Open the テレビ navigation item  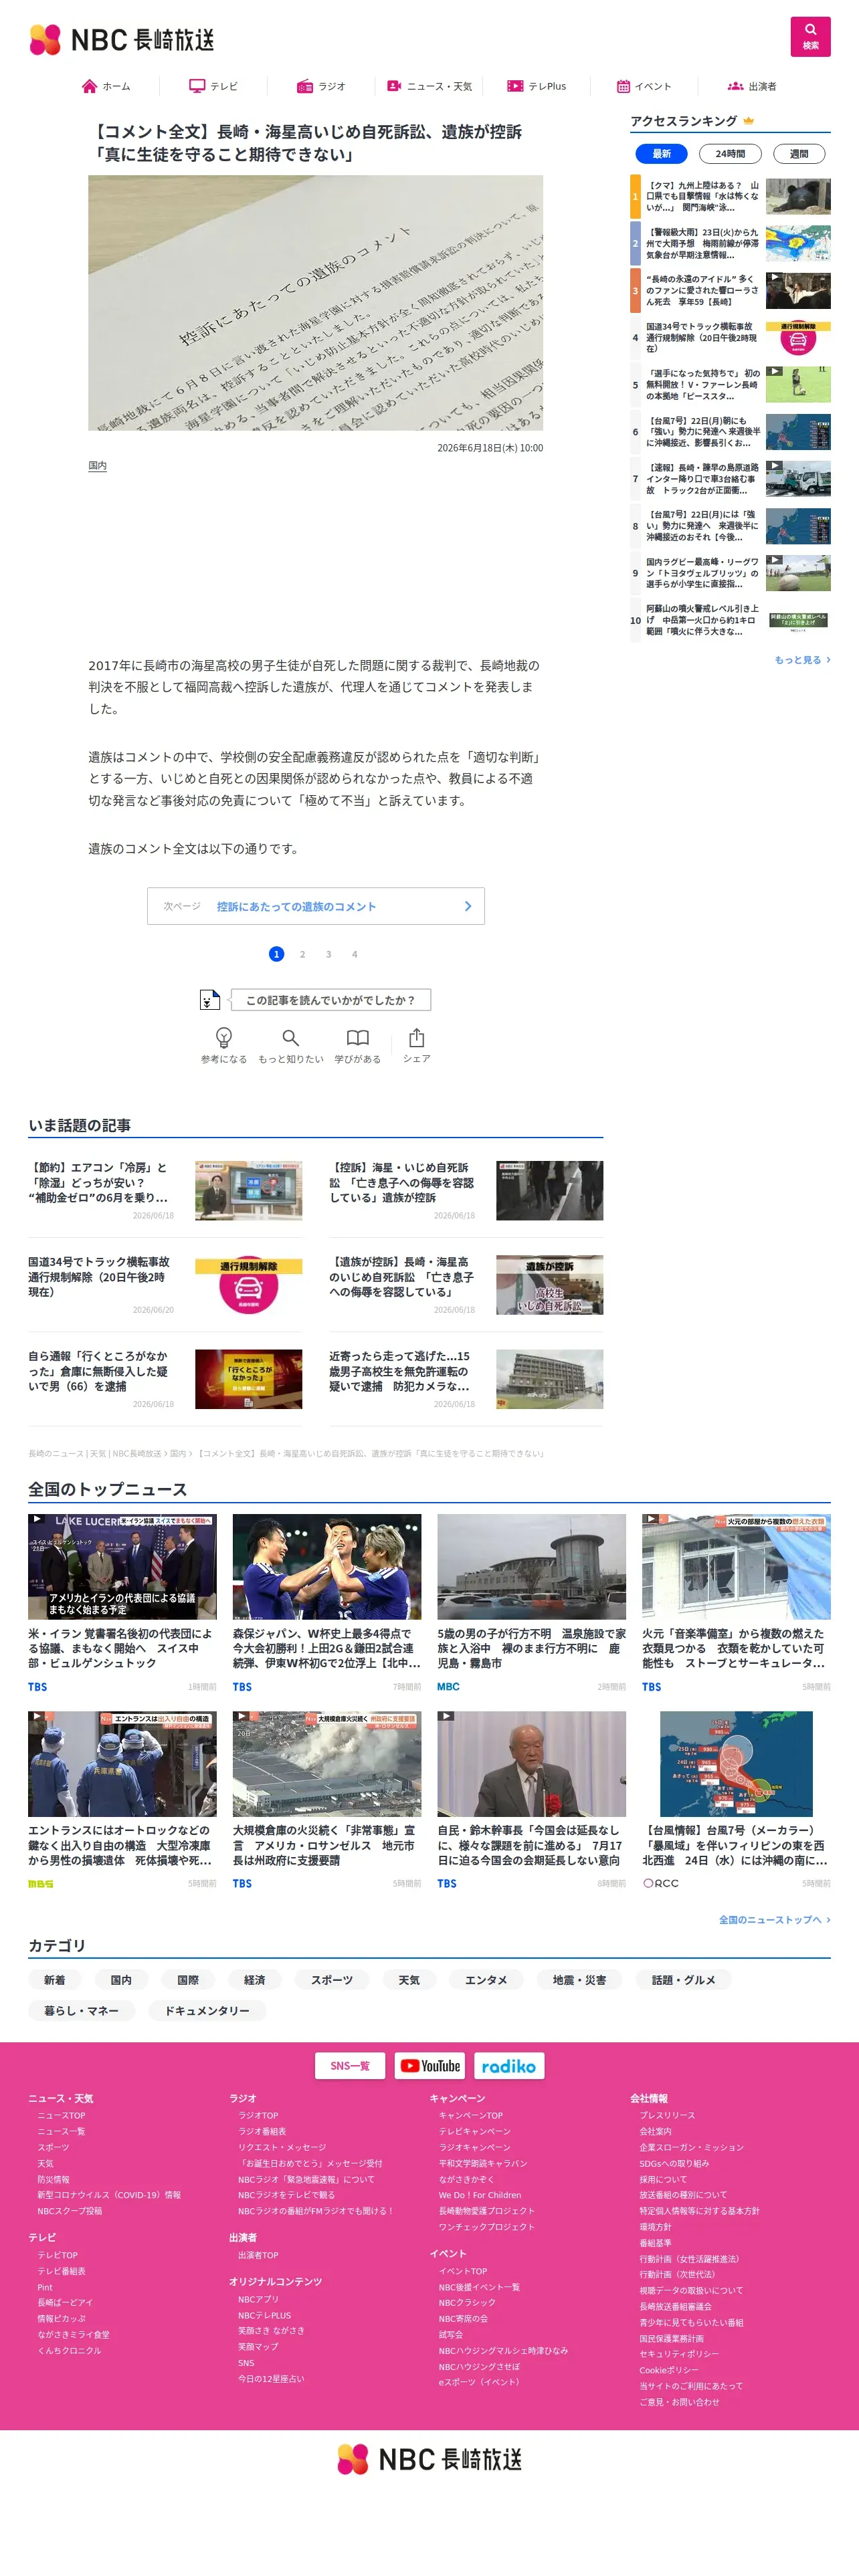click(214, 87)
